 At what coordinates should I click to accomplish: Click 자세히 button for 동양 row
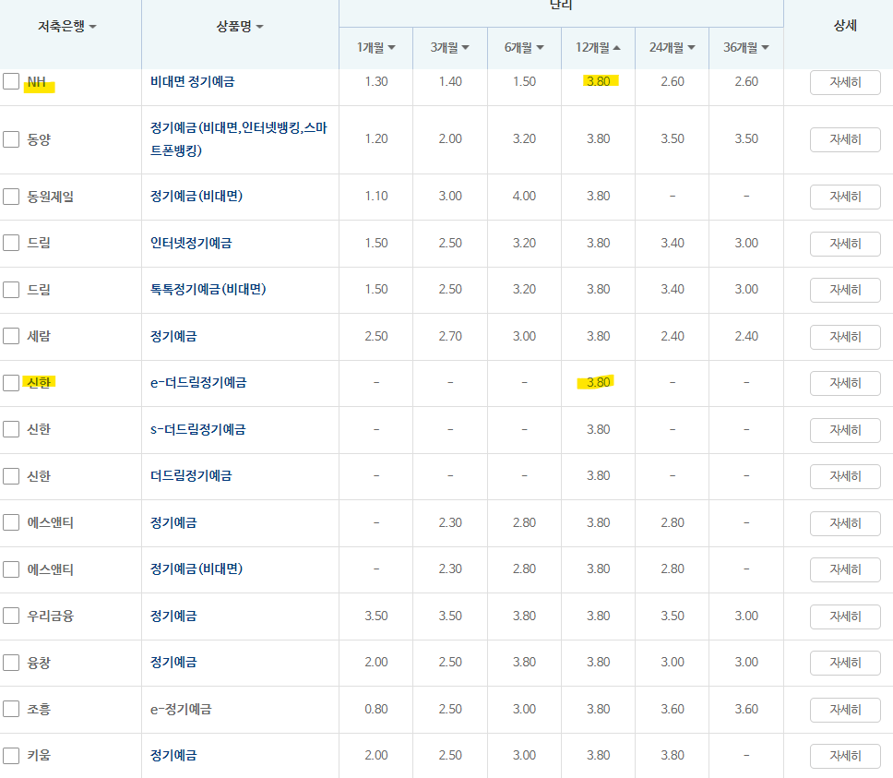coord(845,139)
